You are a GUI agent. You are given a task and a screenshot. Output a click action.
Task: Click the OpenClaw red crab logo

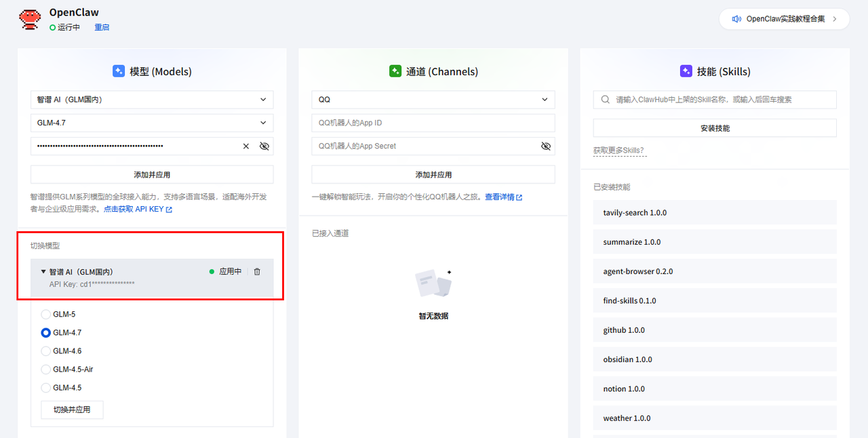click(30, 19)
